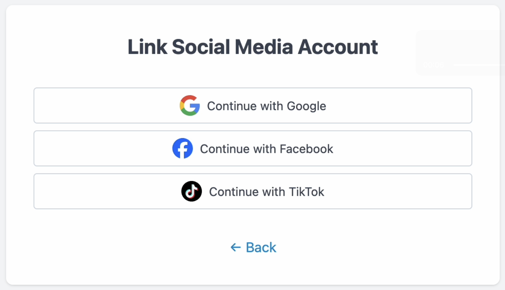Click the word Facebook in second button
The image size is (505, 290).
(x=307, y=149)
